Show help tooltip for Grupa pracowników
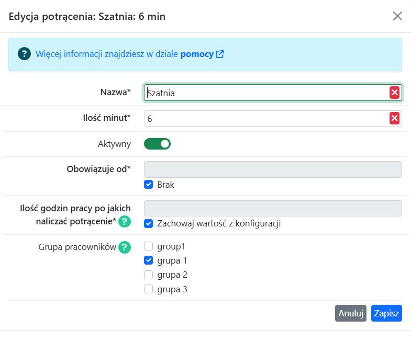 [125, 247]
